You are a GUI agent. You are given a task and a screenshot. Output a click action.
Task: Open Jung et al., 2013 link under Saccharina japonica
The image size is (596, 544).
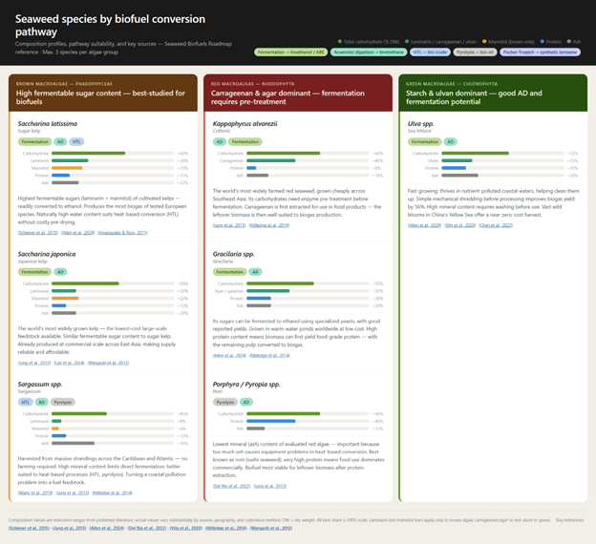point(34,363)
